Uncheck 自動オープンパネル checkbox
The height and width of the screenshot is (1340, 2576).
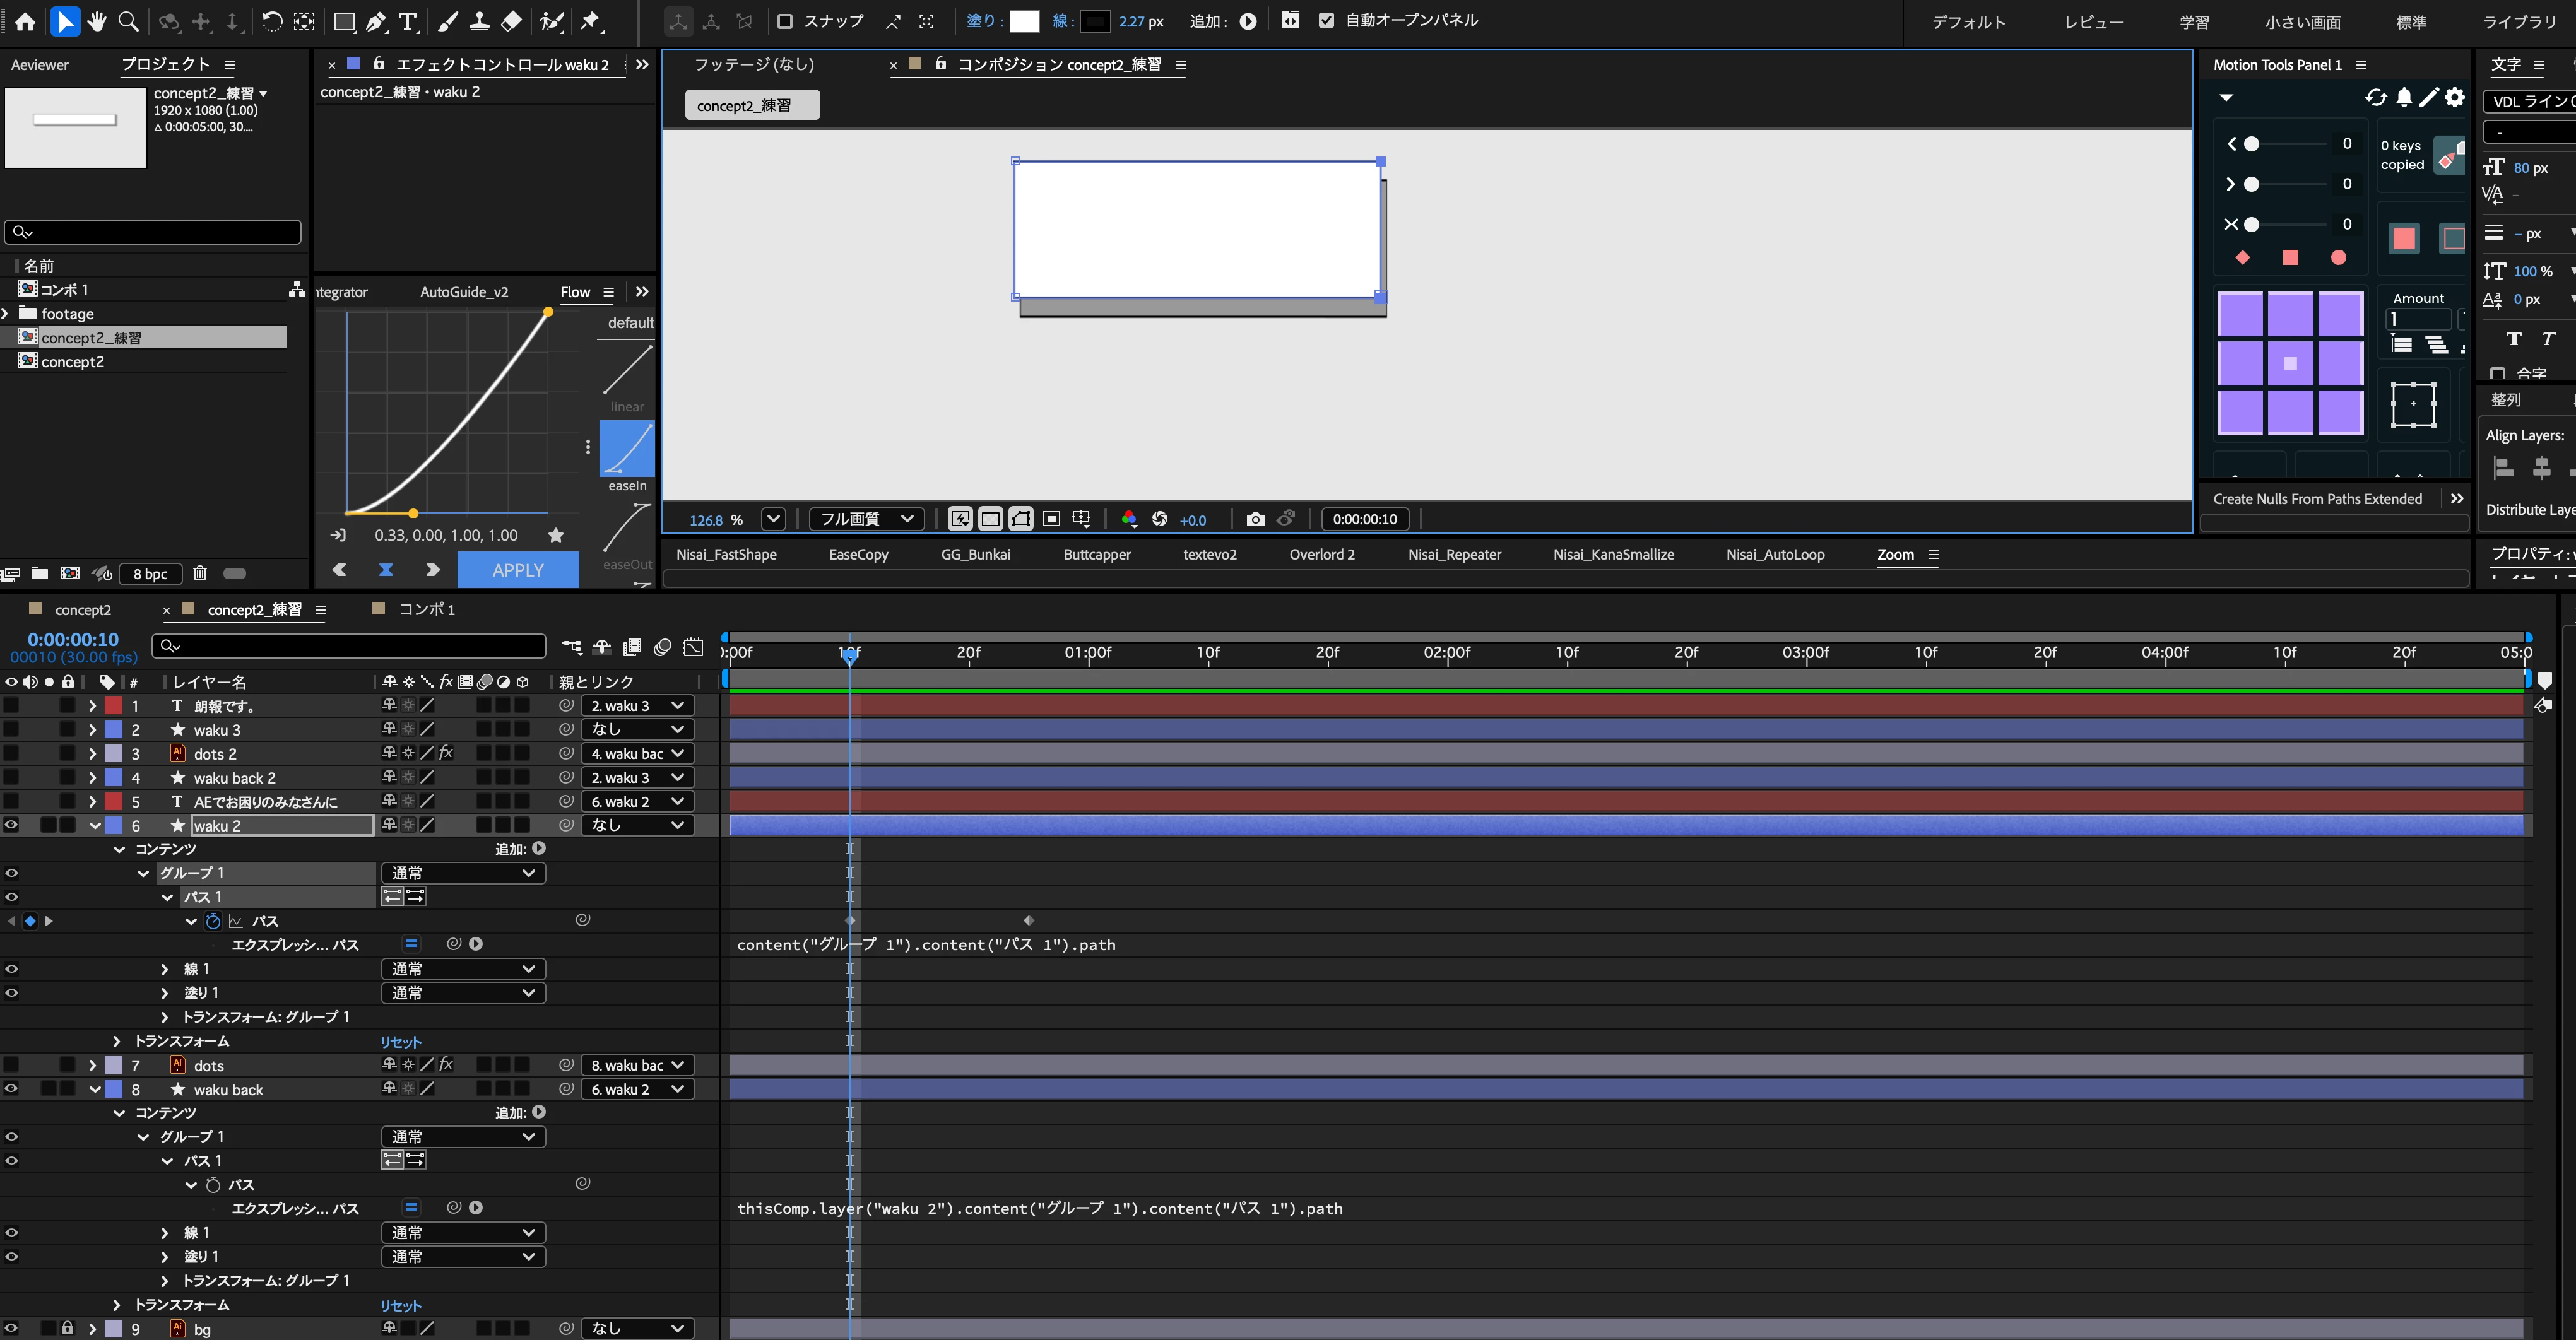coord(1326,21)
